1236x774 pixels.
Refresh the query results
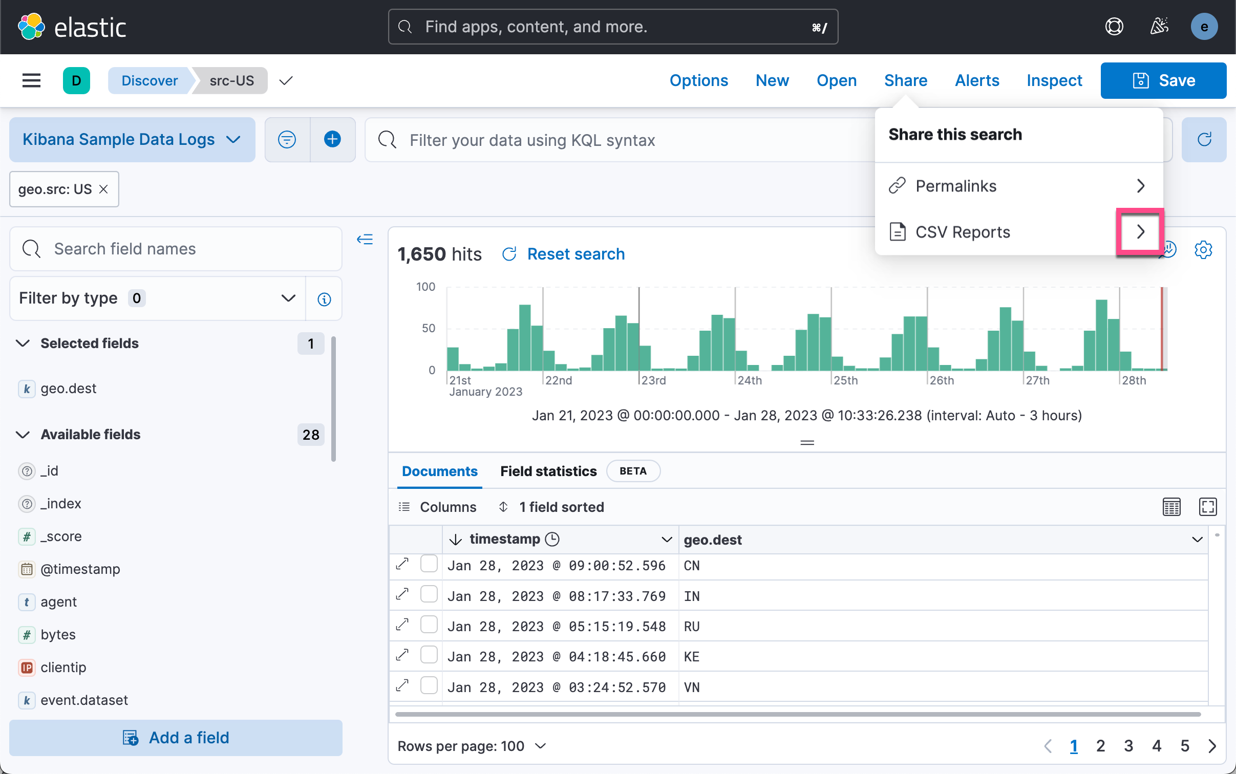coord(1204,139)
